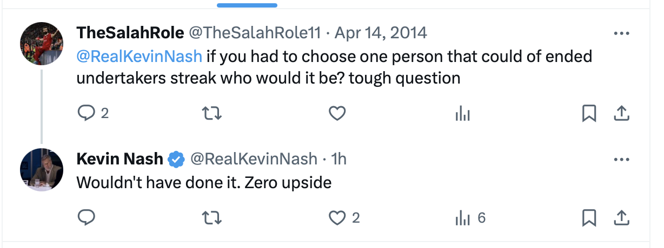Reply to Kevin Nash's tweet
The height and width of the screenshot is (248, 664).
[x=87, y=217]
